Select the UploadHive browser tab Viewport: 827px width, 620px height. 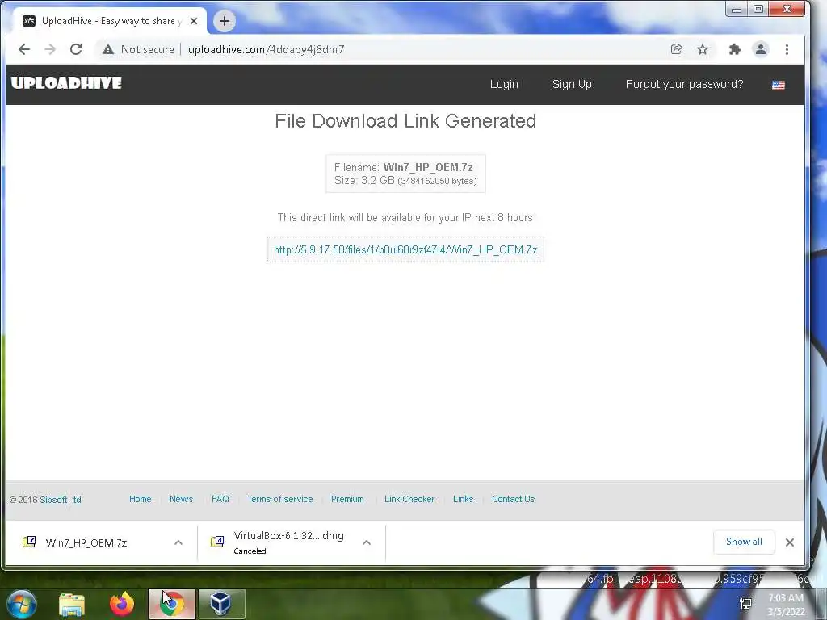click(110, 21)
